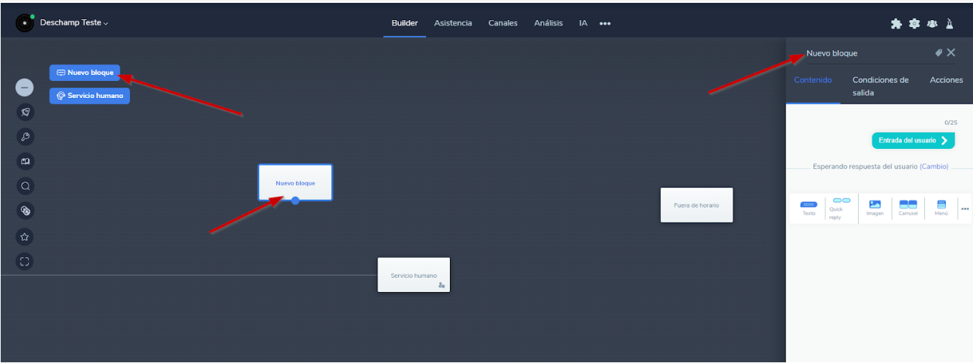This screenshot has height=363, width=973.
Task: Click the puzzle piece icon in header
Action: click(x=896, y=24)
